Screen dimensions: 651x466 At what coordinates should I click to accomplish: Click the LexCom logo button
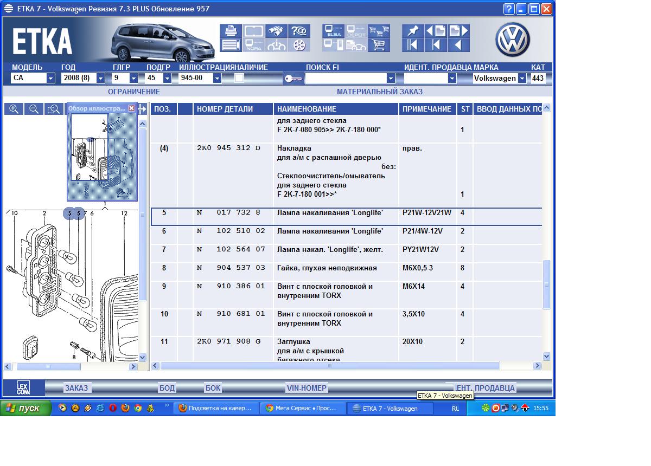23,387
